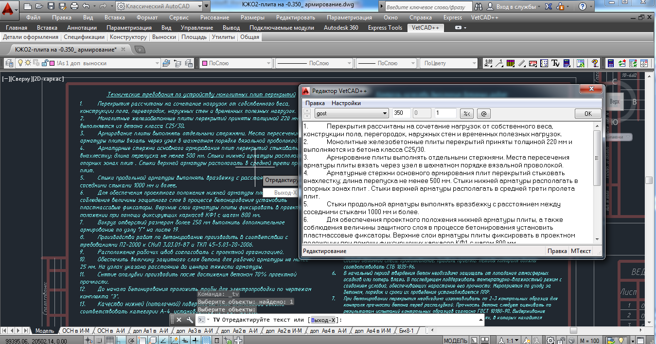This screenshot has height=344, width=656.
Task: Switch to the Аннотации ribbon tab
Action: pos(82,28)
